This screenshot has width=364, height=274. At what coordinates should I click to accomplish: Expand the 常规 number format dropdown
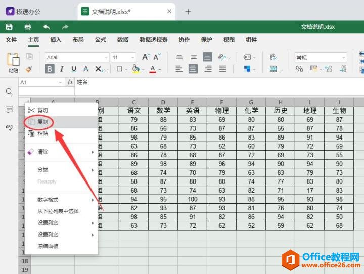click(x=321, y=57)
